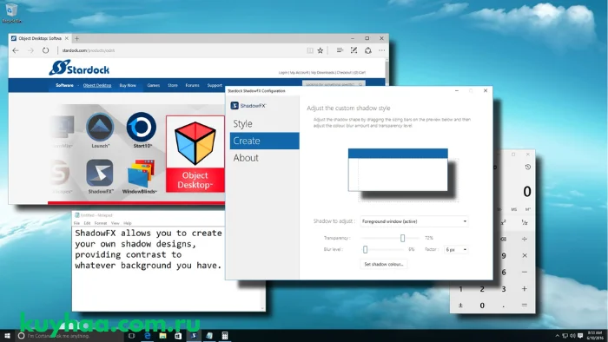Click Calculator plus key
608x342 pixels.
pyautogui.click(x=525, y=288)
